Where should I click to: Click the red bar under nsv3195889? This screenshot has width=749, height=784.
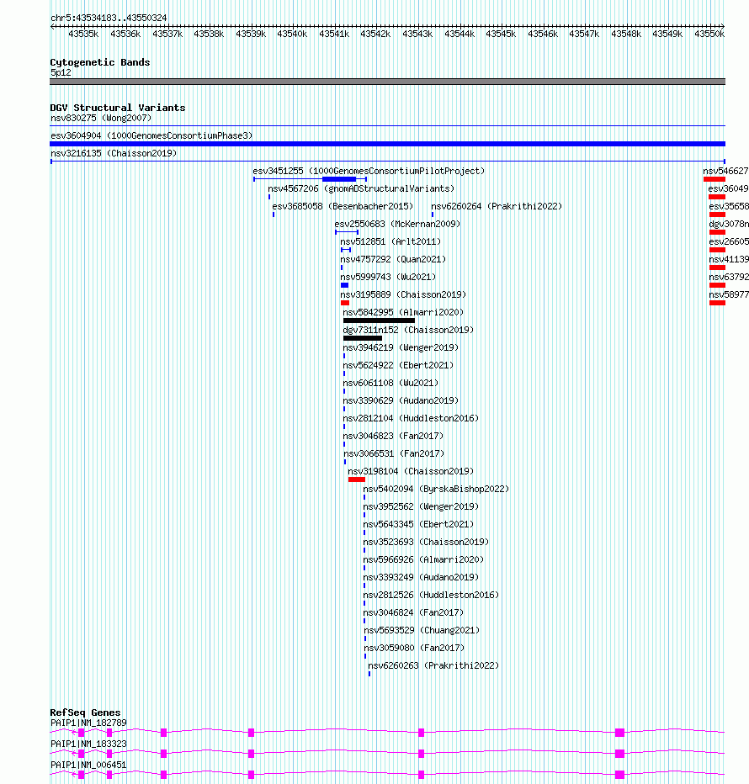coord(345,303)
